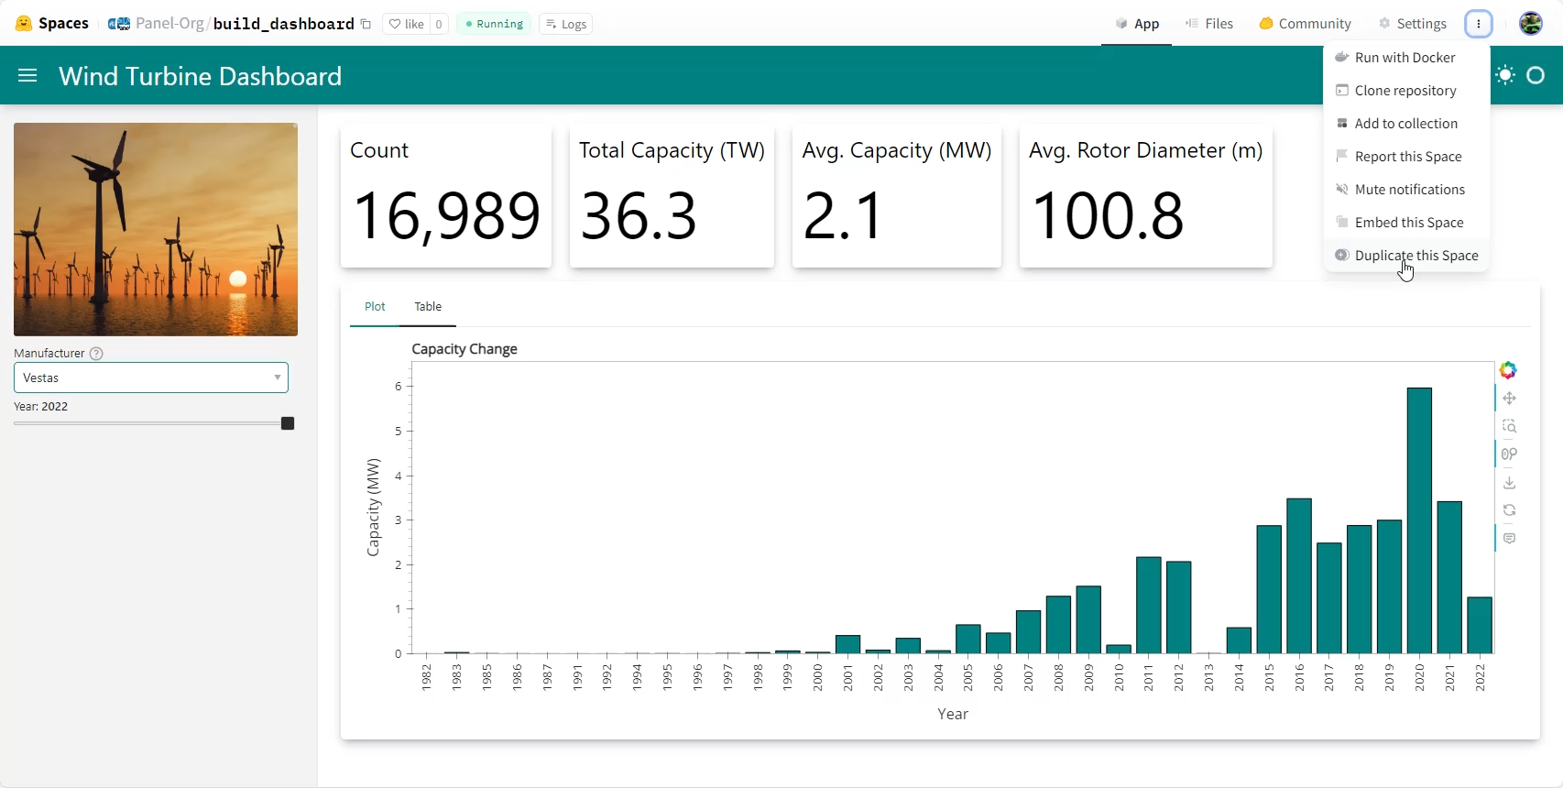This screenshot has height=788, width=1563.
Task: Like this Space
Action: 407,24
